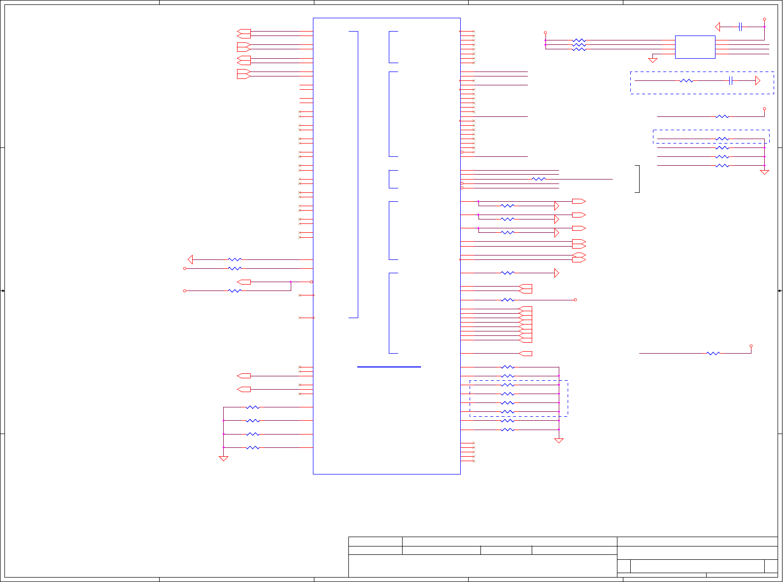Select the capacitor inside the top-right dashed box

point(731,80)
